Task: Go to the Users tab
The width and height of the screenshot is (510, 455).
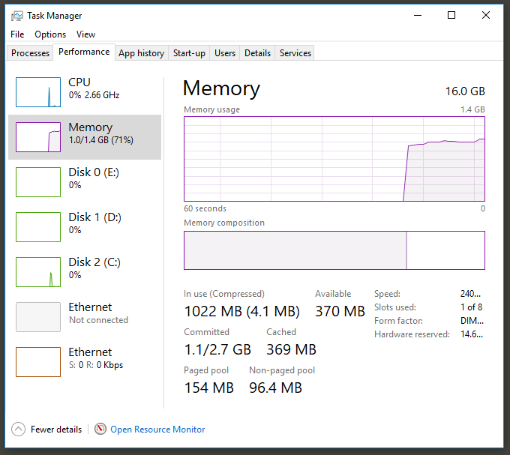Action: coord(225,53)
